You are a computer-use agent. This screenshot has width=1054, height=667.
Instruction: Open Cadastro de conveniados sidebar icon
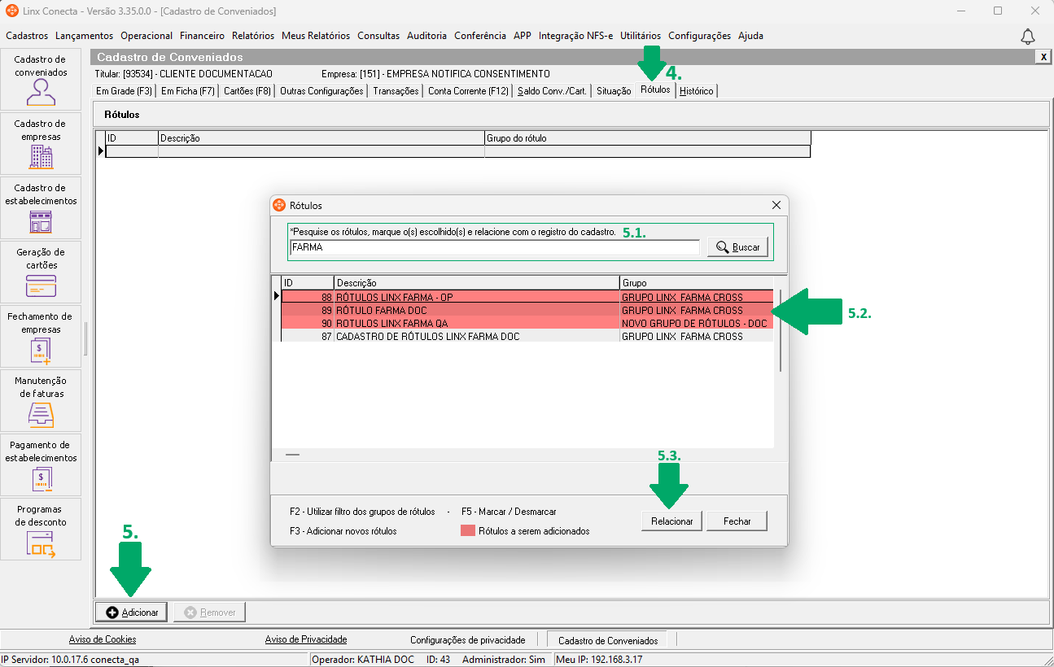coord(41,79)
